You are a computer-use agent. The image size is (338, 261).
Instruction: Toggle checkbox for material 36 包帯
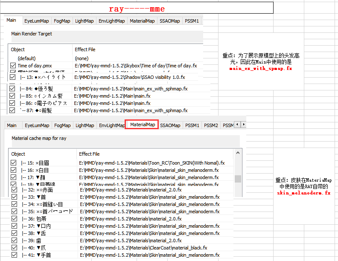pyautogui.click(x=14, y=219)
